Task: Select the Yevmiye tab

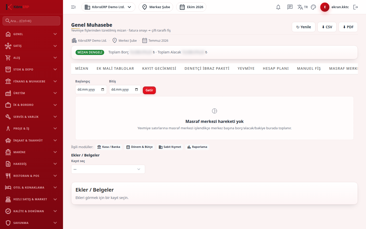Action: [x=246, y=69]
